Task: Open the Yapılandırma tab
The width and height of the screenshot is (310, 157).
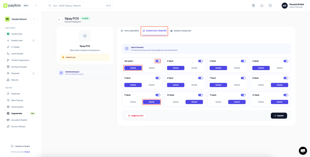Action: pyautogui.click(x=130, y=31)
